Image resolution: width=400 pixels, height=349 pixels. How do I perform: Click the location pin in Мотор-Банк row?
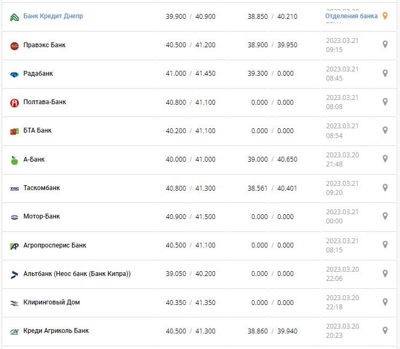[385, 216]
